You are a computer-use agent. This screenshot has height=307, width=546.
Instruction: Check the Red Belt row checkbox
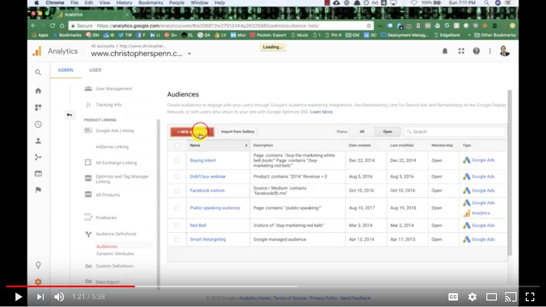coord(177,225)
